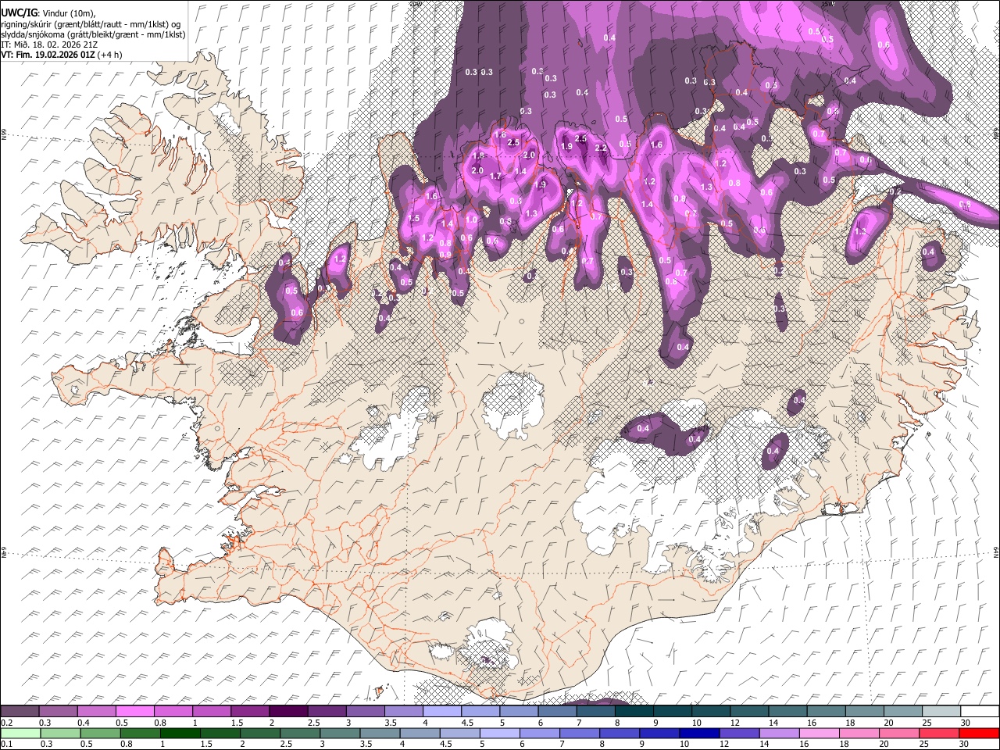
Task: Click the '0.1' label in the green legend row
Action: pos(5,745)
